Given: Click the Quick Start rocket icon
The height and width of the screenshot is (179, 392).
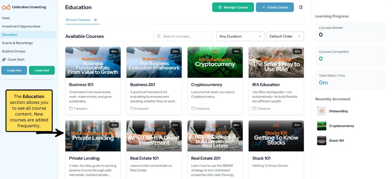Looking at the screenshot, I should click(x=4, y=60).
